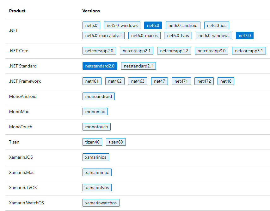Select the net5.0-windows badge
Image resolution: width=270 pixels, height=211 pixels.
[x=122, y=25]
